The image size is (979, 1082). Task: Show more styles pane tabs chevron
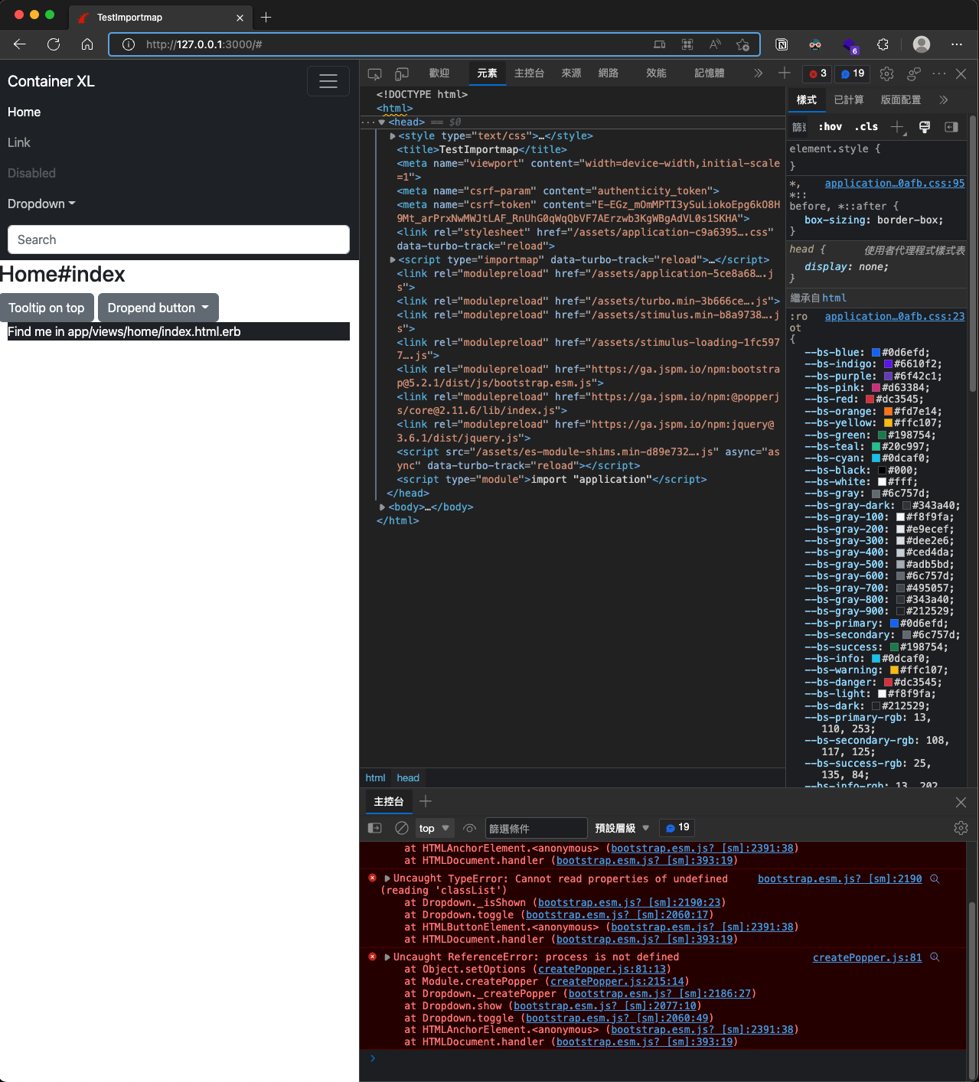point(944,100)
